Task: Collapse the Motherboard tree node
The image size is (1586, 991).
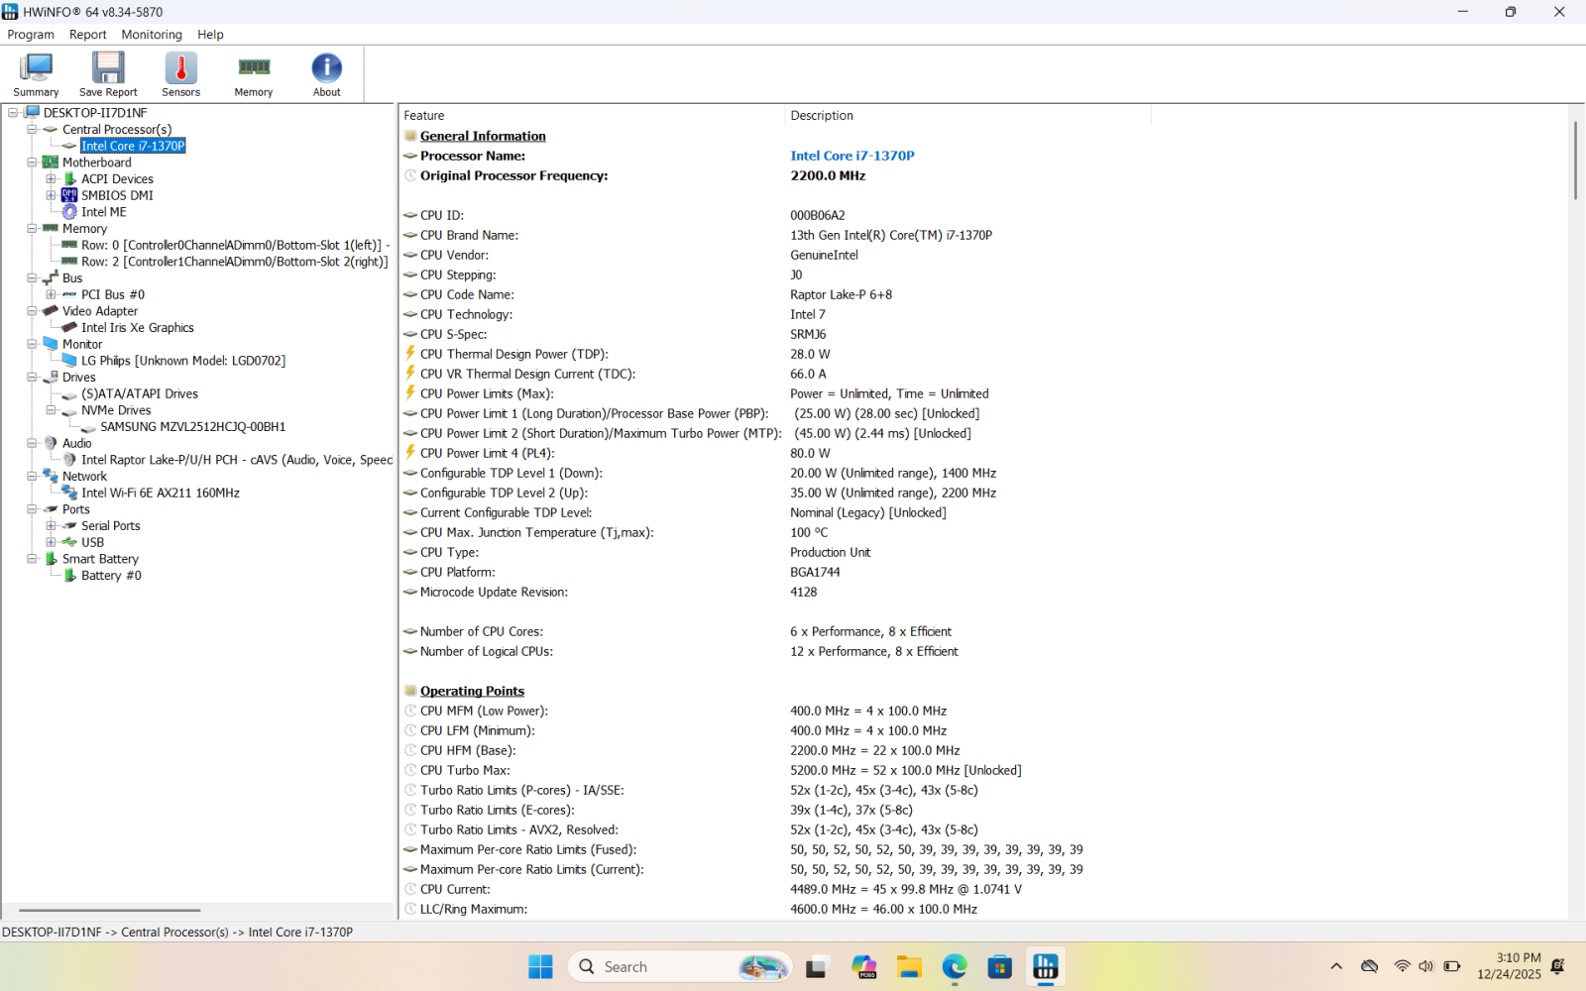Action: (32, 163)
